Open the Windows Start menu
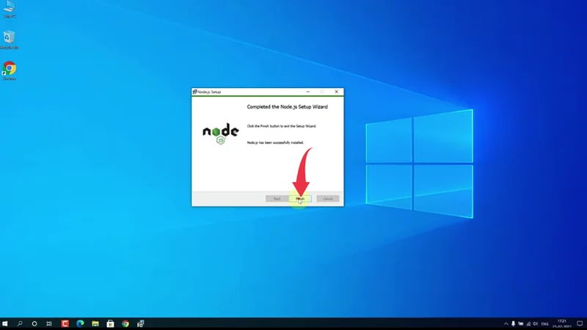Screen dimensions: 587x330 pos(5,323)
